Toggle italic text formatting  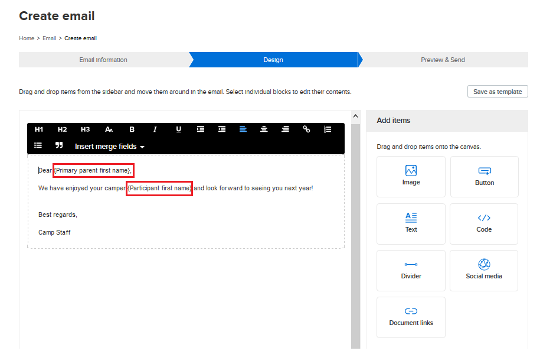(155, 129)
